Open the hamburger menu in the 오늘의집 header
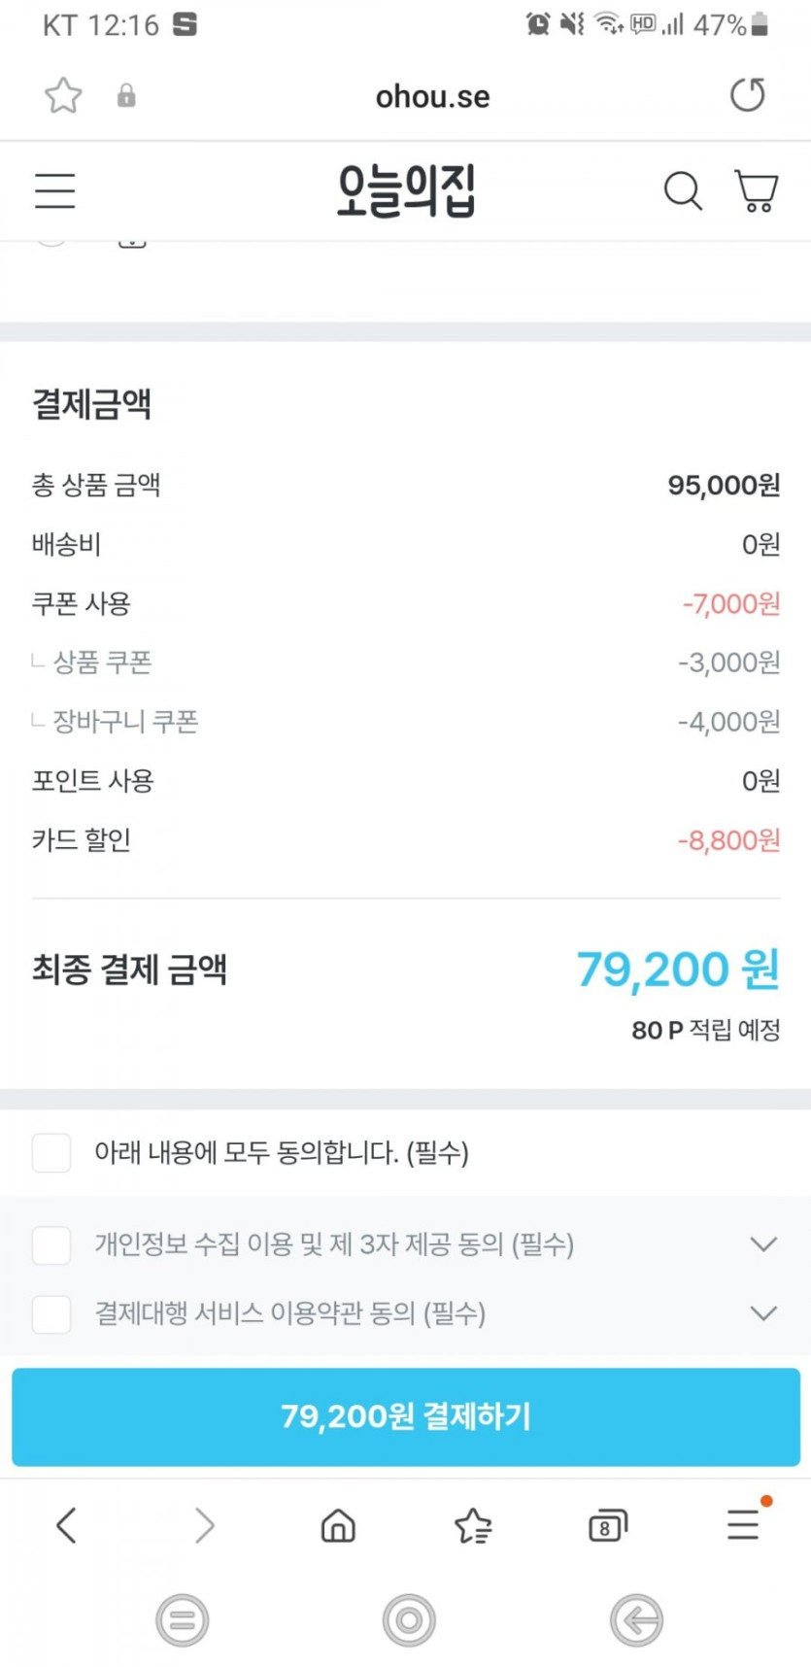The width and height of the screenshot is (811, 1667). point(55,190)
